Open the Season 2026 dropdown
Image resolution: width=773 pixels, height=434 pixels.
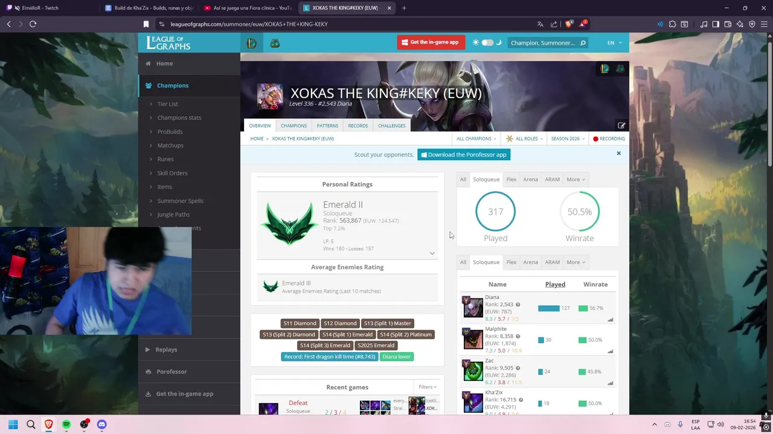pos(568,139)
